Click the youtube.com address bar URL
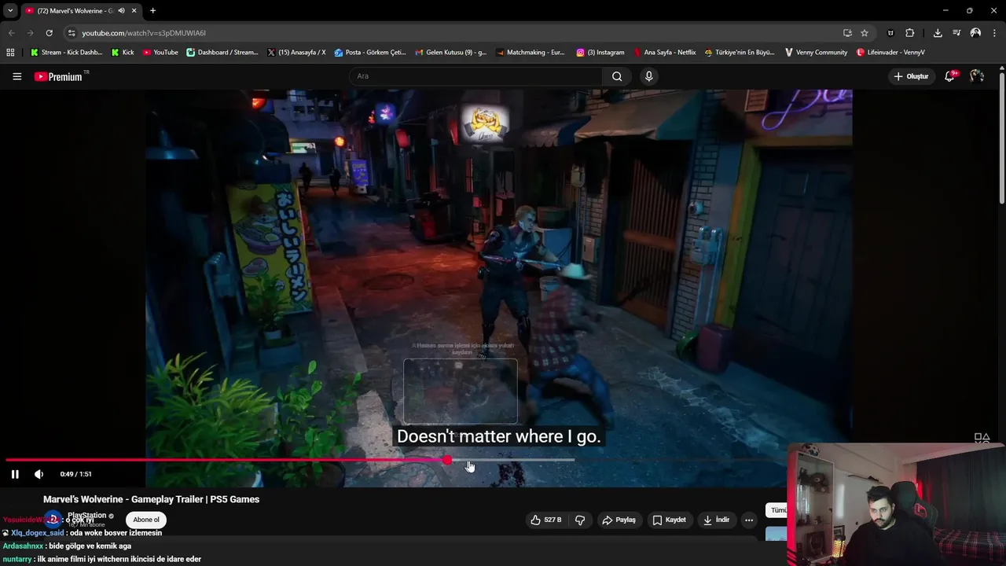 tap(144, 33)
